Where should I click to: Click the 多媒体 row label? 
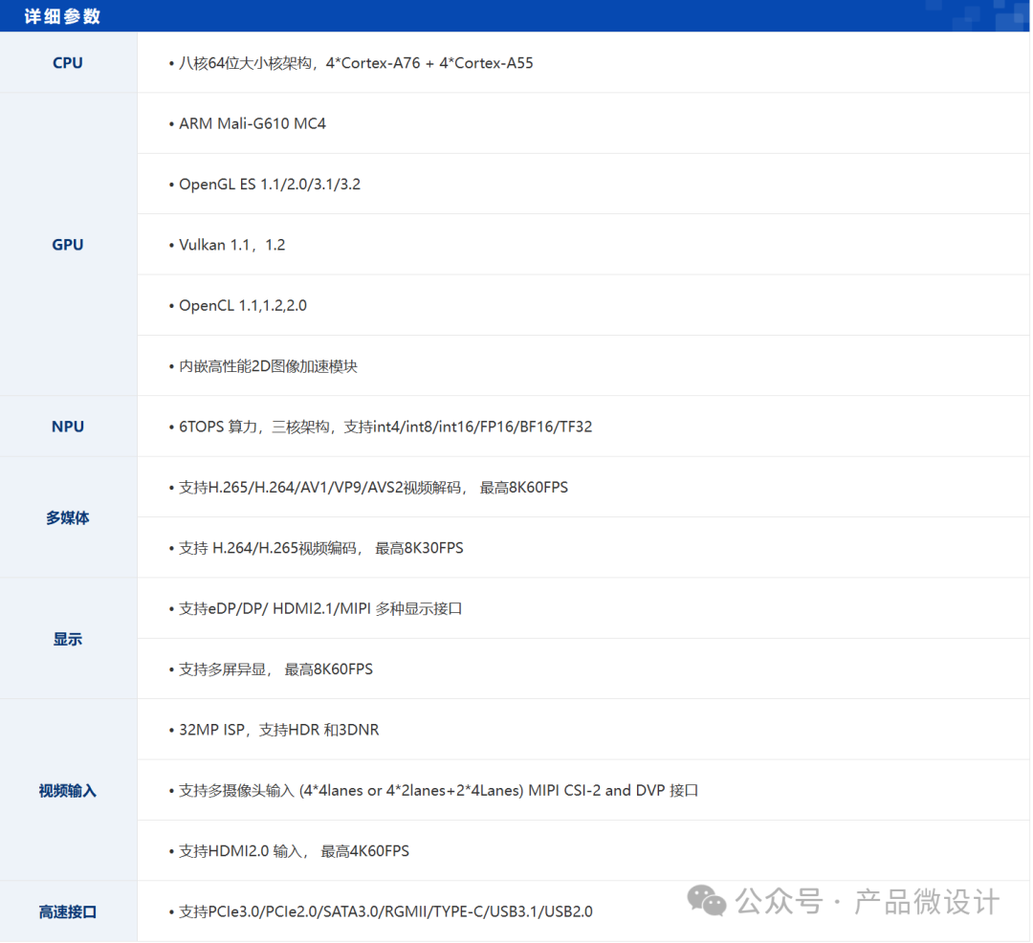[68, 517]
